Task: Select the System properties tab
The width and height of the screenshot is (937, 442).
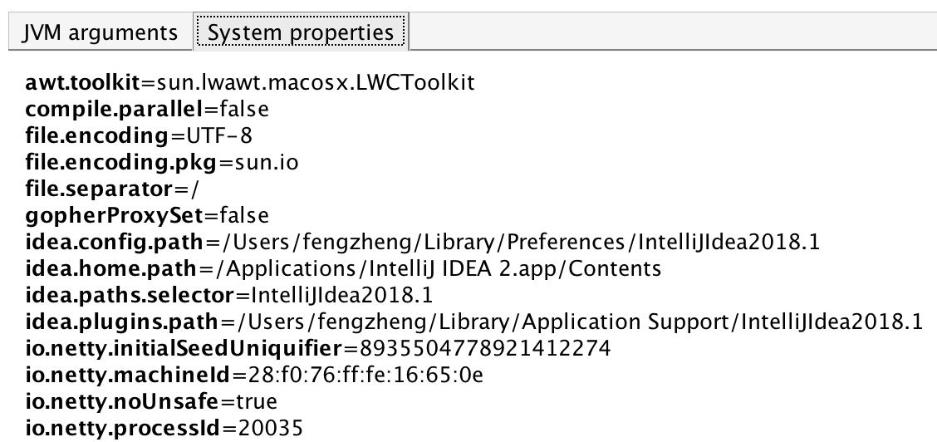Action: point(301,33)
